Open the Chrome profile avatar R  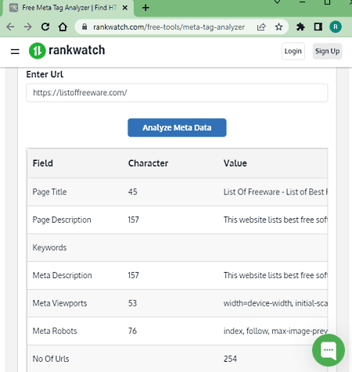[x=336, y=27]
